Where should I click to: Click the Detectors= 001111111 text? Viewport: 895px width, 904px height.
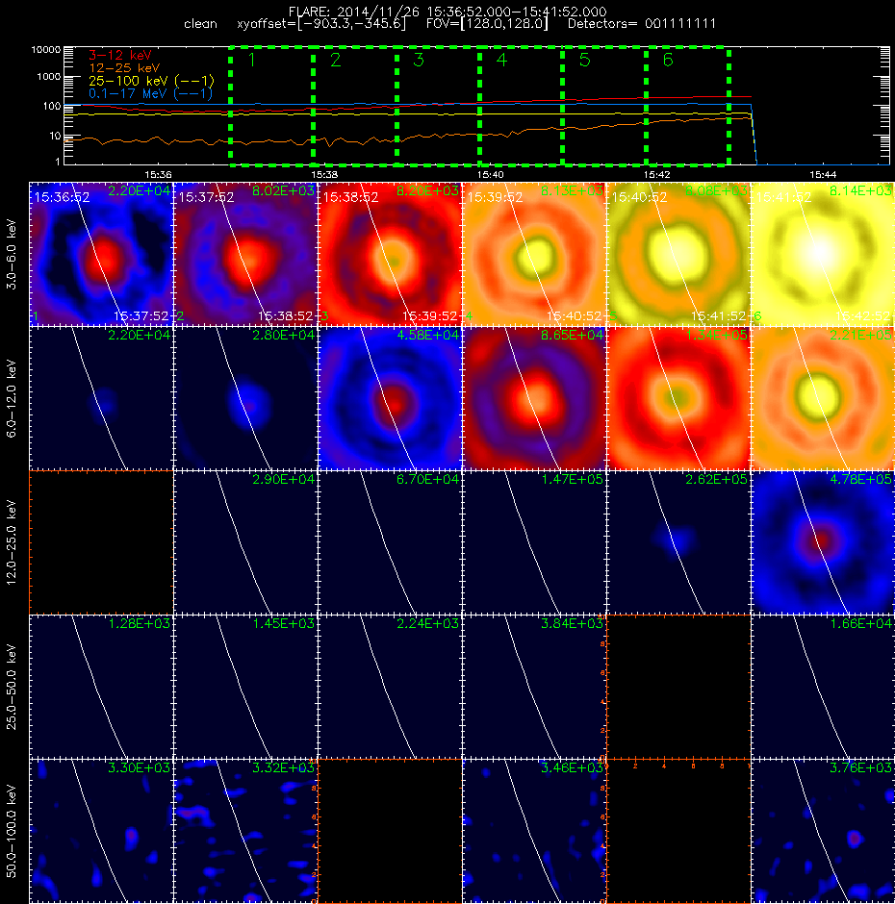coord(642,24)
